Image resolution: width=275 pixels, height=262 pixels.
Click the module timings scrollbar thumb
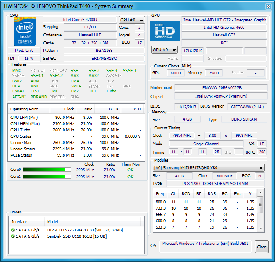[x=260, y=205]
